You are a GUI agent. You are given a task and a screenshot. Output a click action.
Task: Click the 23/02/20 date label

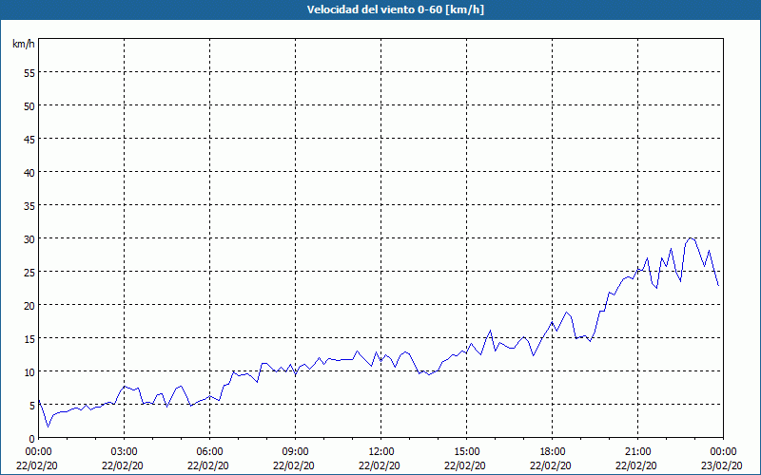723,465
